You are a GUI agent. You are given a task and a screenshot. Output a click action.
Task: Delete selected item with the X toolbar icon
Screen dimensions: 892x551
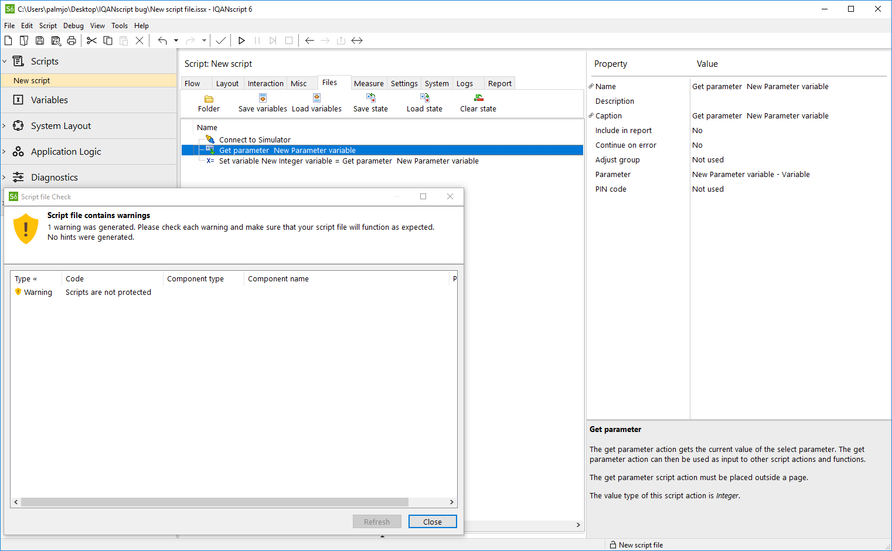click(x=139, y=40)
